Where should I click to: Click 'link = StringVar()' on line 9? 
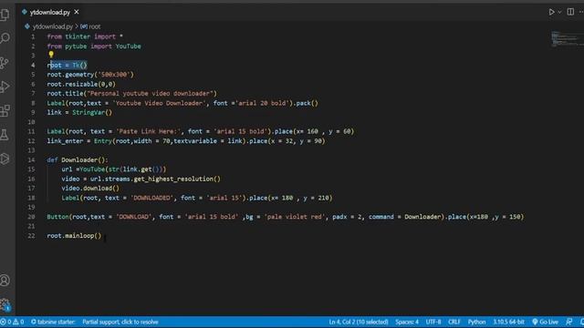pyautogui.click(x=79, y=112)
